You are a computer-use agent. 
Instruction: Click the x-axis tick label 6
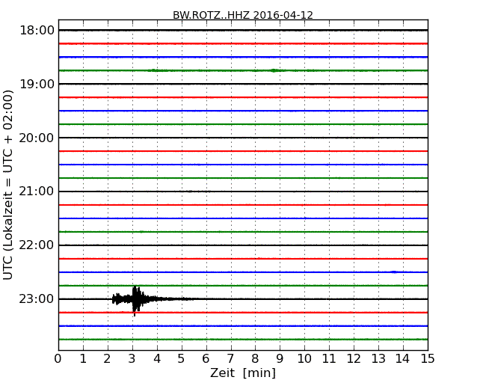[206, 359]
